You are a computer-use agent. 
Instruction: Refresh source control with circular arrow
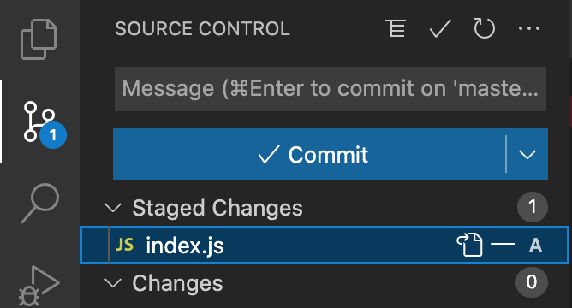click(x=484, y=28)
